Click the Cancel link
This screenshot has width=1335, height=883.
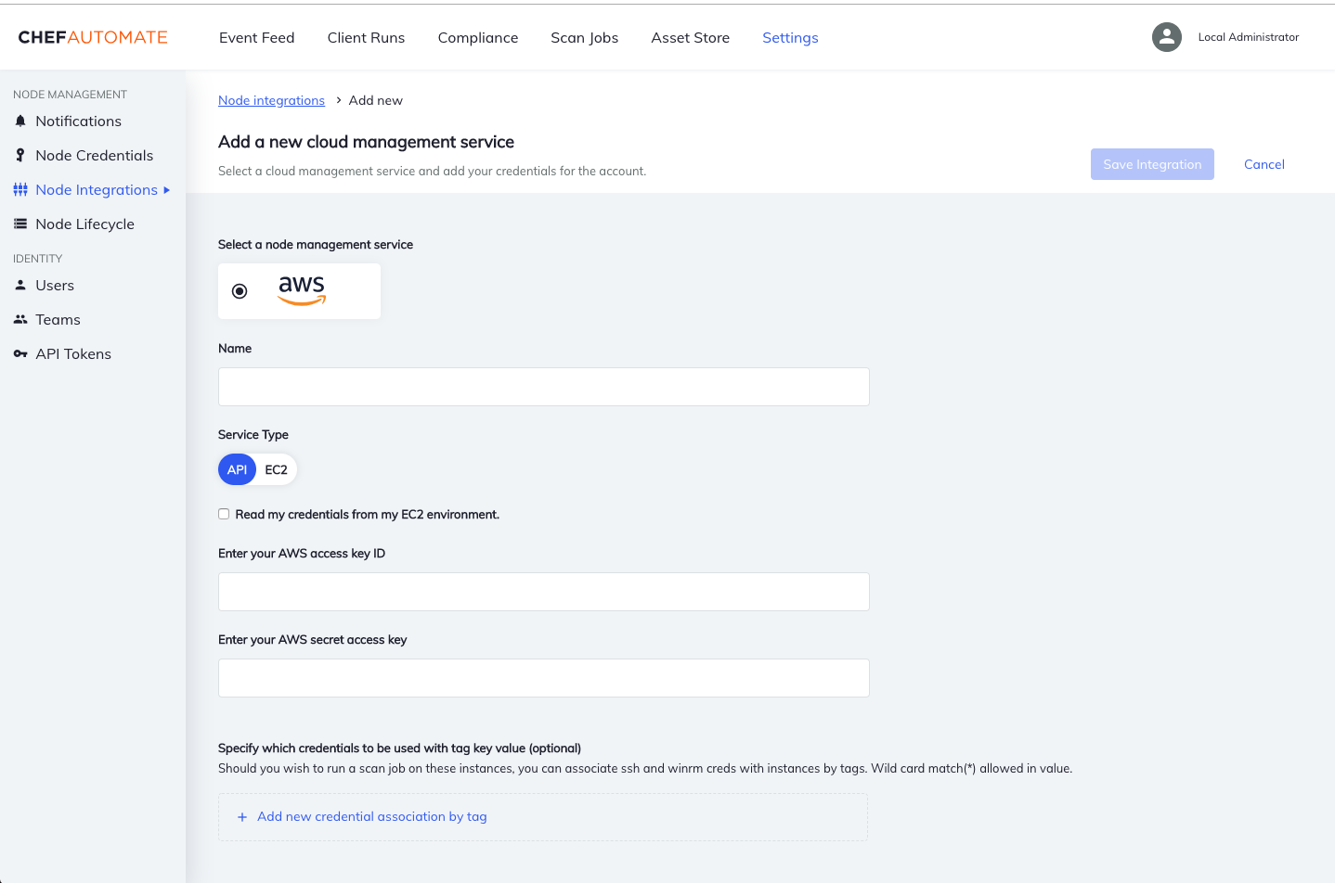[x=1264, y=164]
